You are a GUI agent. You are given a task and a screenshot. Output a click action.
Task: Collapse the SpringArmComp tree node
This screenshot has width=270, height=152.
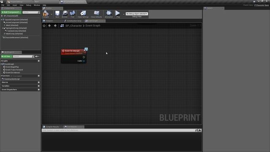(3, 28)
